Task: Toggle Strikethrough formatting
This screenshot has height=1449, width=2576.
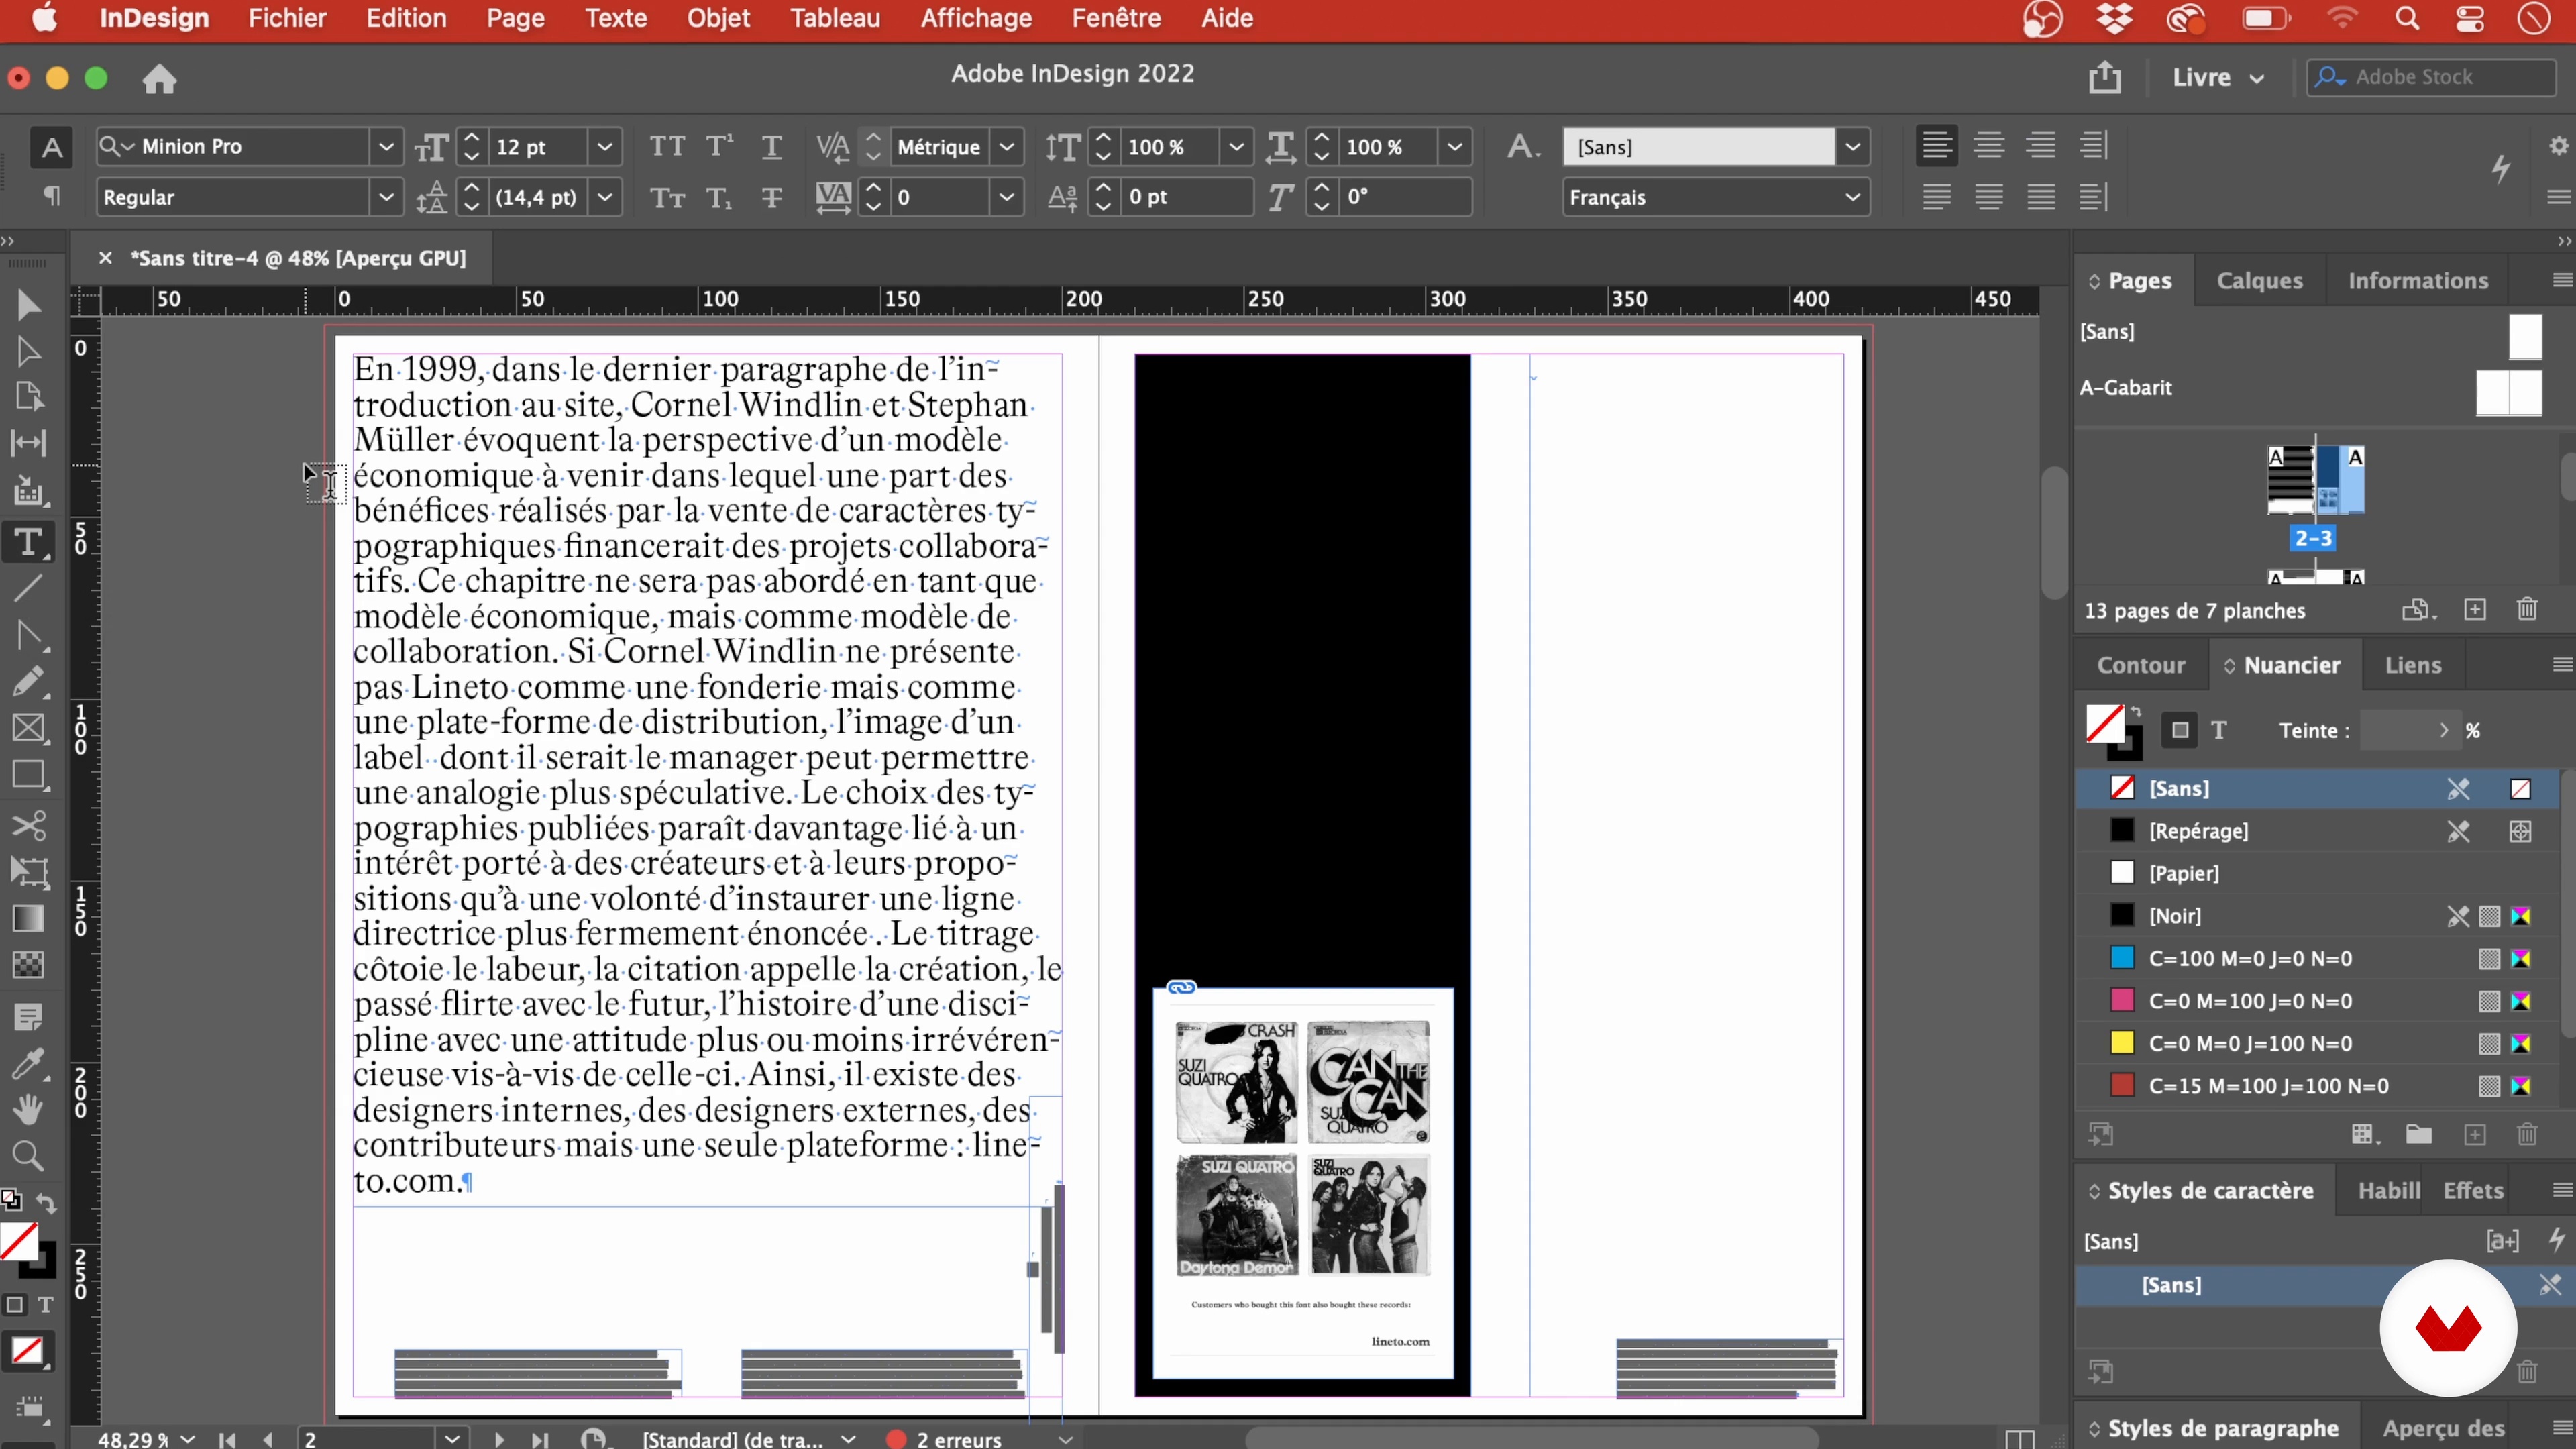Action: [771, 198]
